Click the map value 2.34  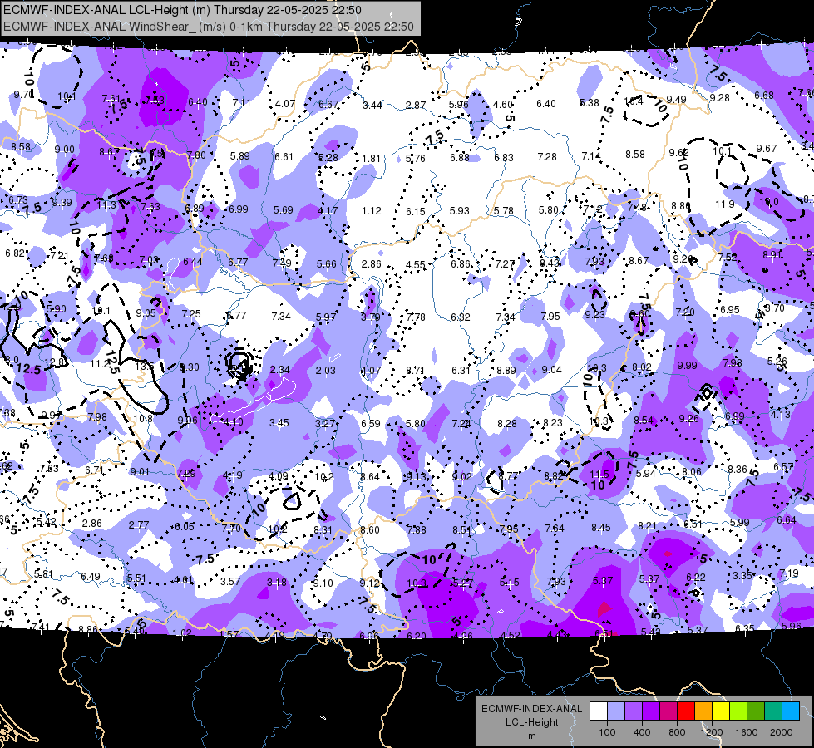[x=280, y=370]
